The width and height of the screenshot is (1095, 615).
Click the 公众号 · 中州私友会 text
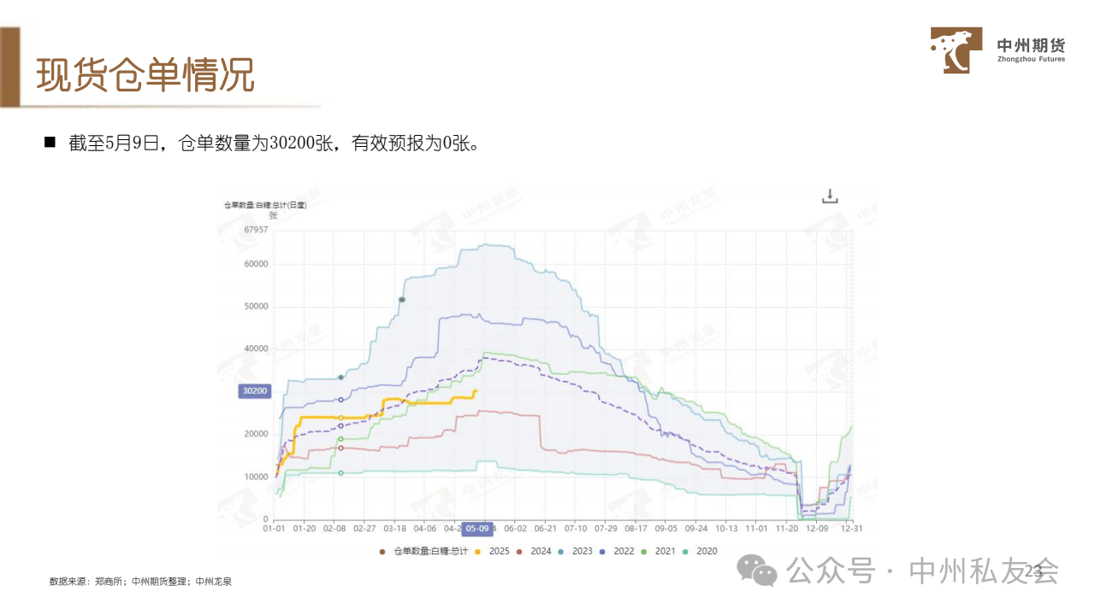(922, 571)
